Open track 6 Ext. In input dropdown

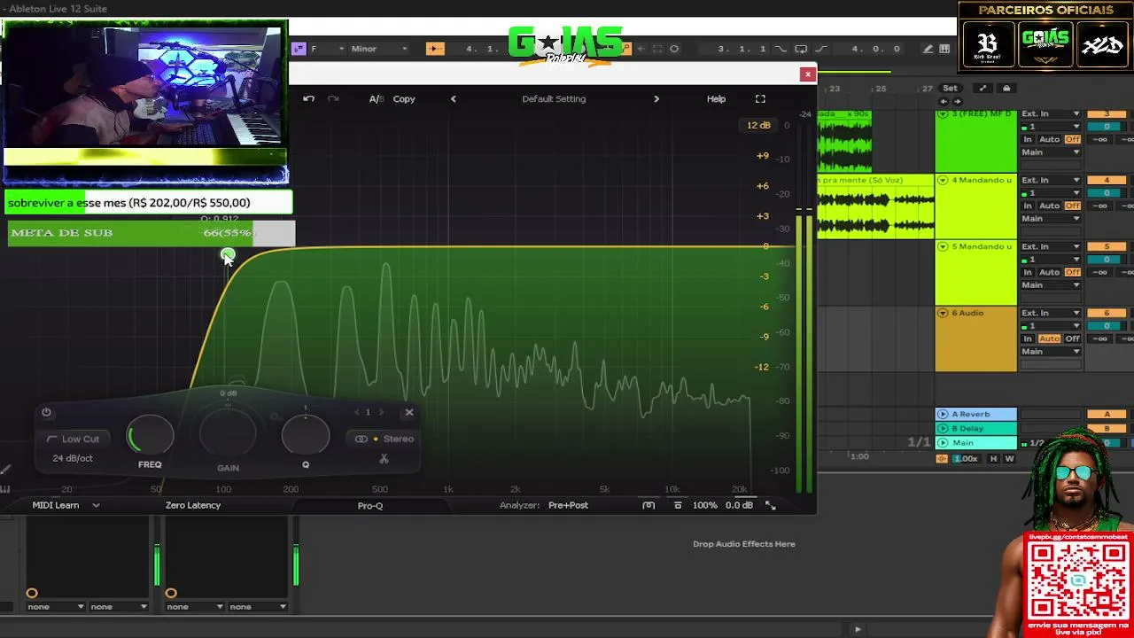tap(1051, 313)
